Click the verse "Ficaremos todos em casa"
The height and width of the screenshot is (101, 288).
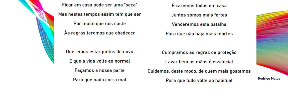pos(199,6)
